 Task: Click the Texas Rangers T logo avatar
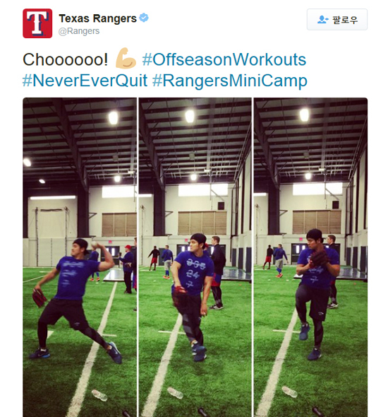tap(37, 23)
